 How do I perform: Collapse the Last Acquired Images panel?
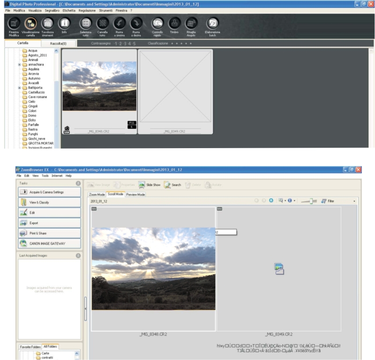(x=78, y=256)
